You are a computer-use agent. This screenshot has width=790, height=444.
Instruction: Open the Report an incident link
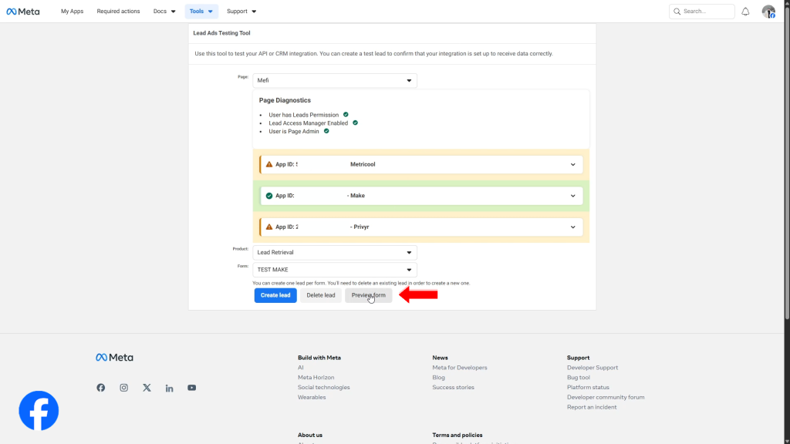click(592, 407)
